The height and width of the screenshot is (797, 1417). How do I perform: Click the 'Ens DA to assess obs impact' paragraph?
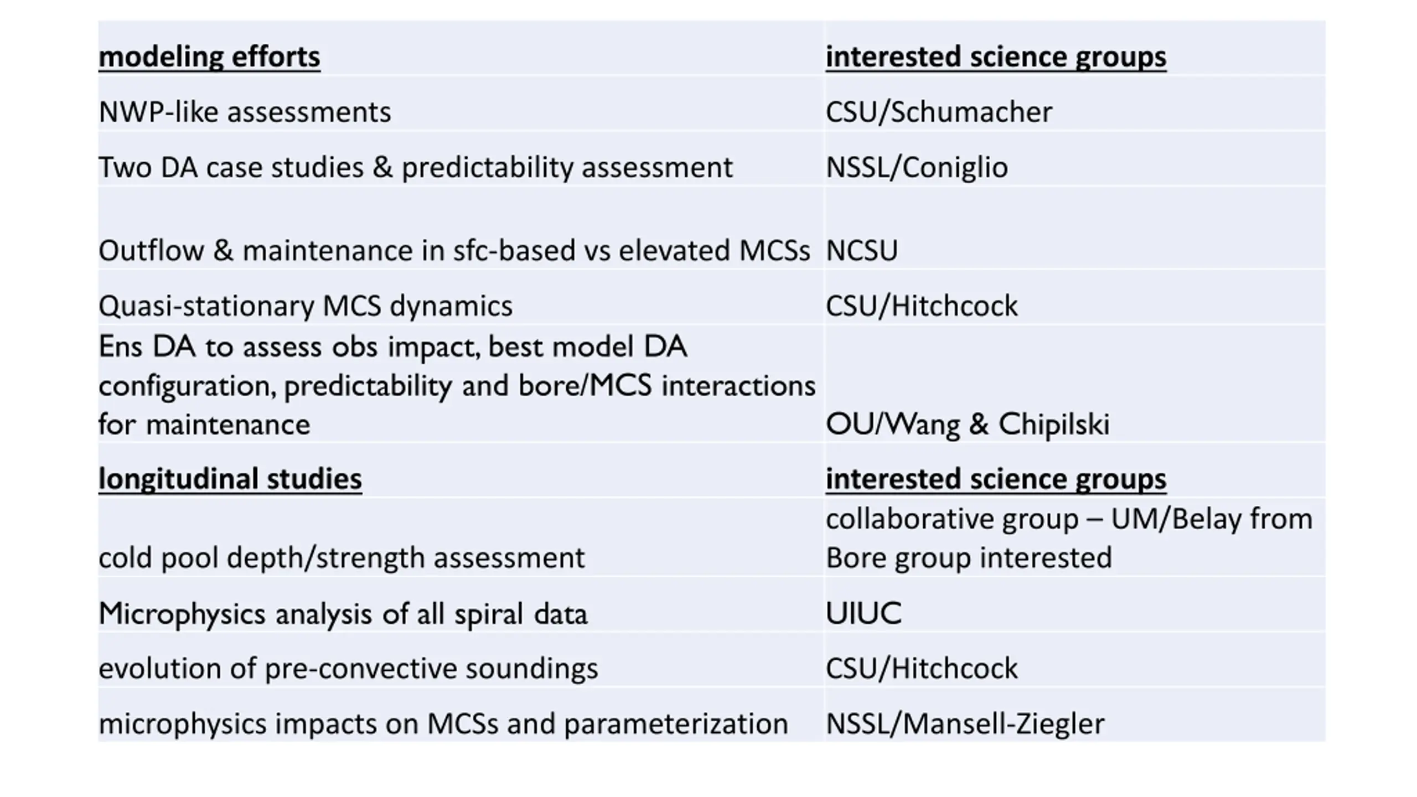click(x=457, y=385)
